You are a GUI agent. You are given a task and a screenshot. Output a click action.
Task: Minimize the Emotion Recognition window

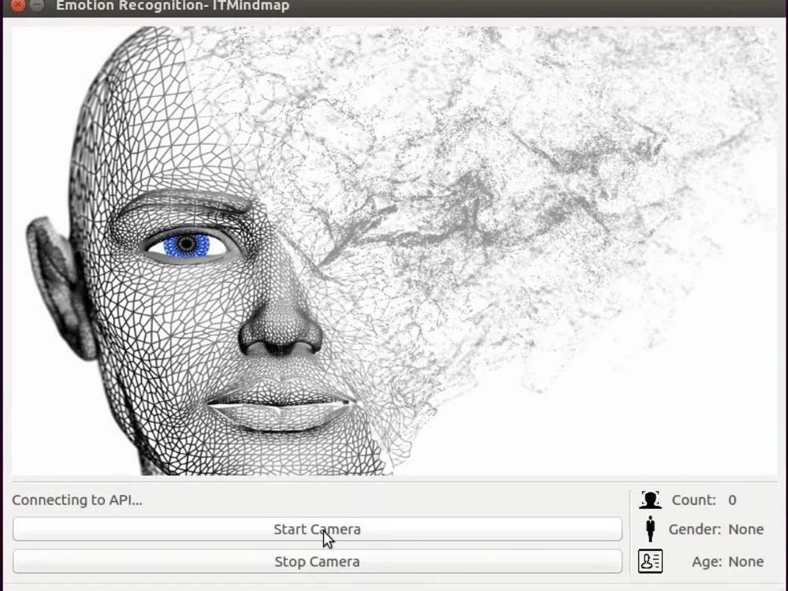pyautogui.click(x=37, y=5)
